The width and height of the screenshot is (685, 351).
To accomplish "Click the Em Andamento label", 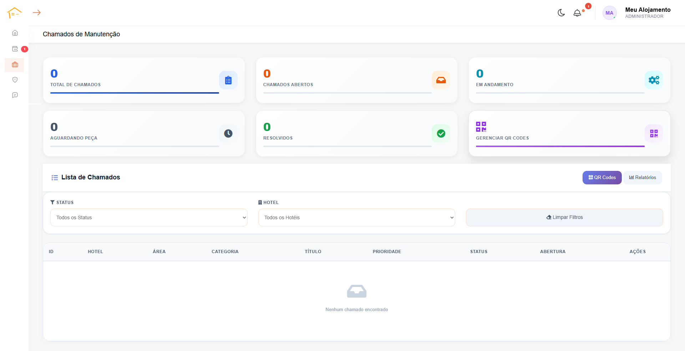I will point(494,85).
